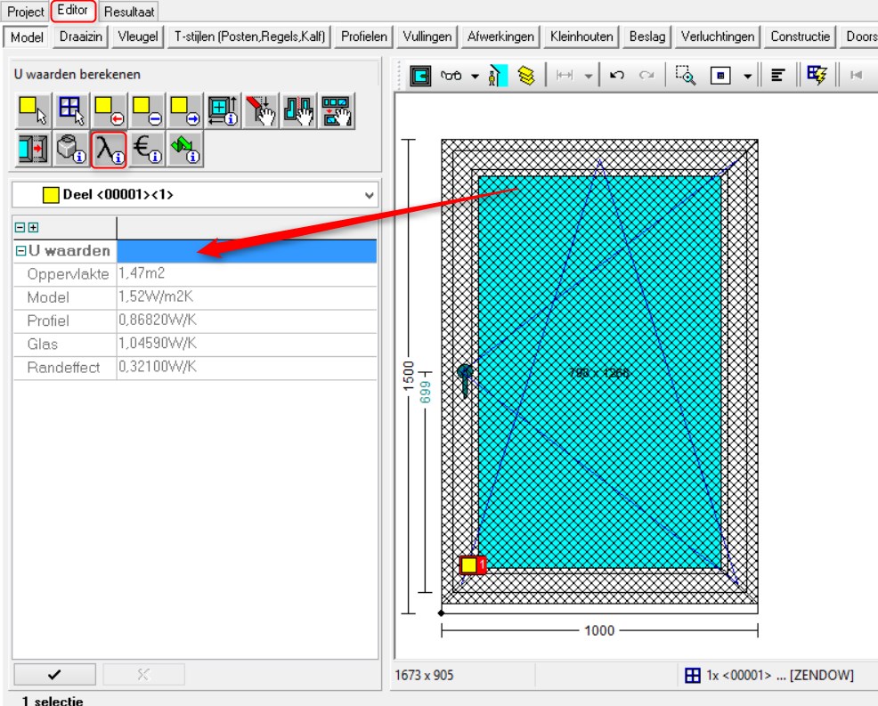Click the 1673 x 905 status text
This screenshot has height=706, width=878.
click(424, 675)
